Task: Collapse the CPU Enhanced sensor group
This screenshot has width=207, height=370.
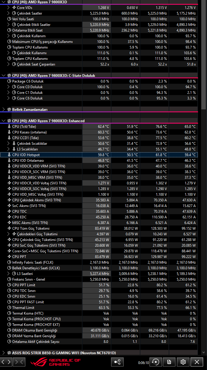Action: click(x=4, y=121)
